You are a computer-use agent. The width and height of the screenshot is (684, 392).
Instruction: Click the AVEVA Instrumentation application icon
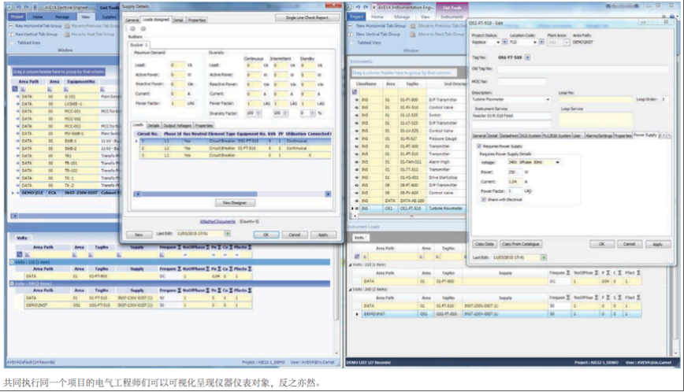point(349,7)
